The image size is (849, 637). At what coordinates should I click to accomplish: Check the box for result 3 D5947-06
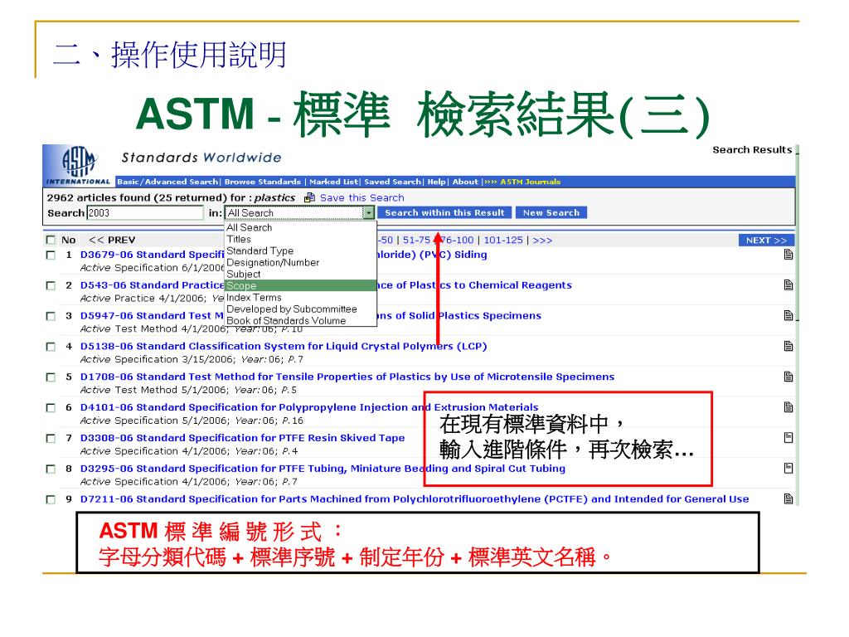tap(51, 316)
